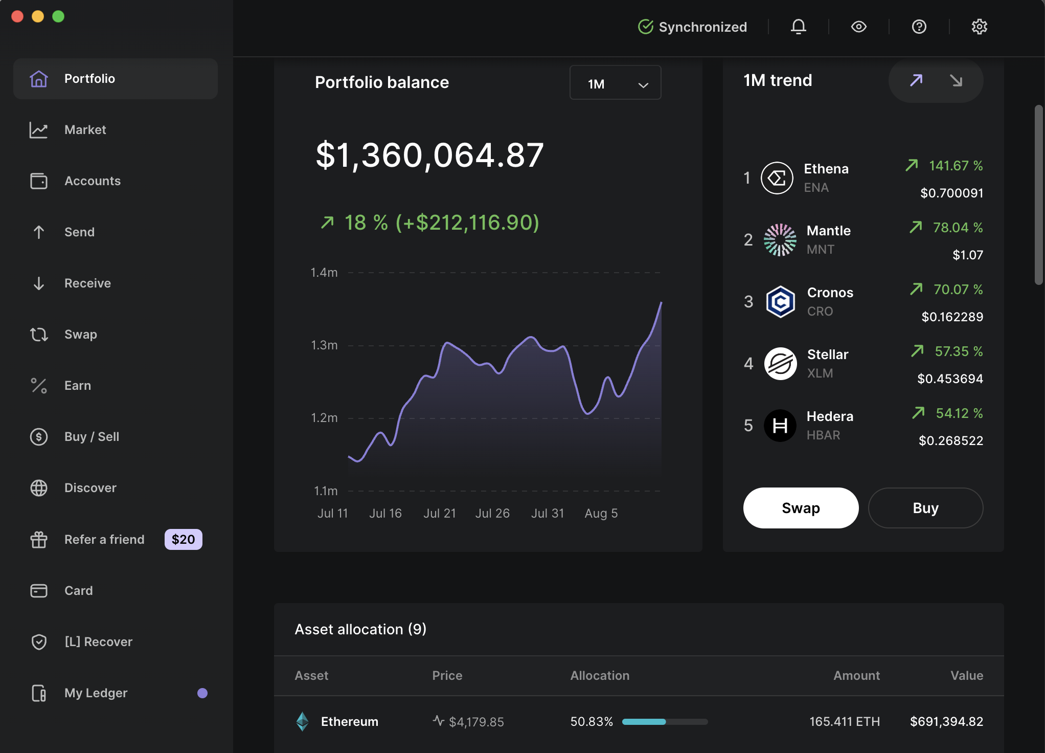1045x753 pixels.
Task: Click the Refer a friend gift icon
Action: pyautogui.click(x=39, y=540)
